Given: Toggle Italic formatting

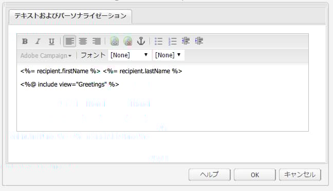Looking at the screenshot, I should point(38,41).
